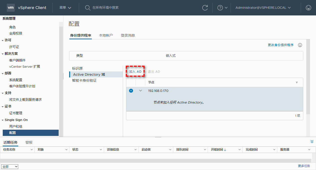Screen dimensions: 316x170
Task: Open the Administrator@VSPHERE.LOCAL user menu
Action: [263, 8]
